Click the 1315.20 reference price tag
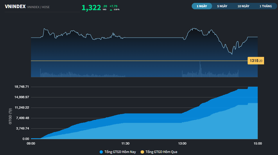Screen dimensions: 278x155 click(256, 61)
